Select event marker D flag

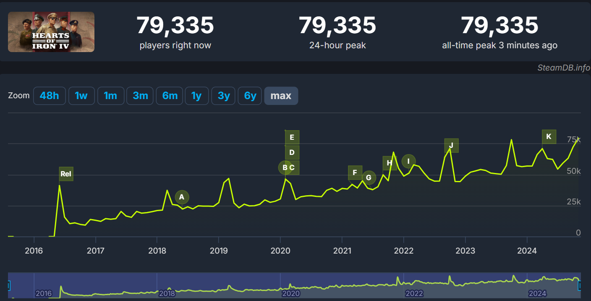click(x=292, y=152)
